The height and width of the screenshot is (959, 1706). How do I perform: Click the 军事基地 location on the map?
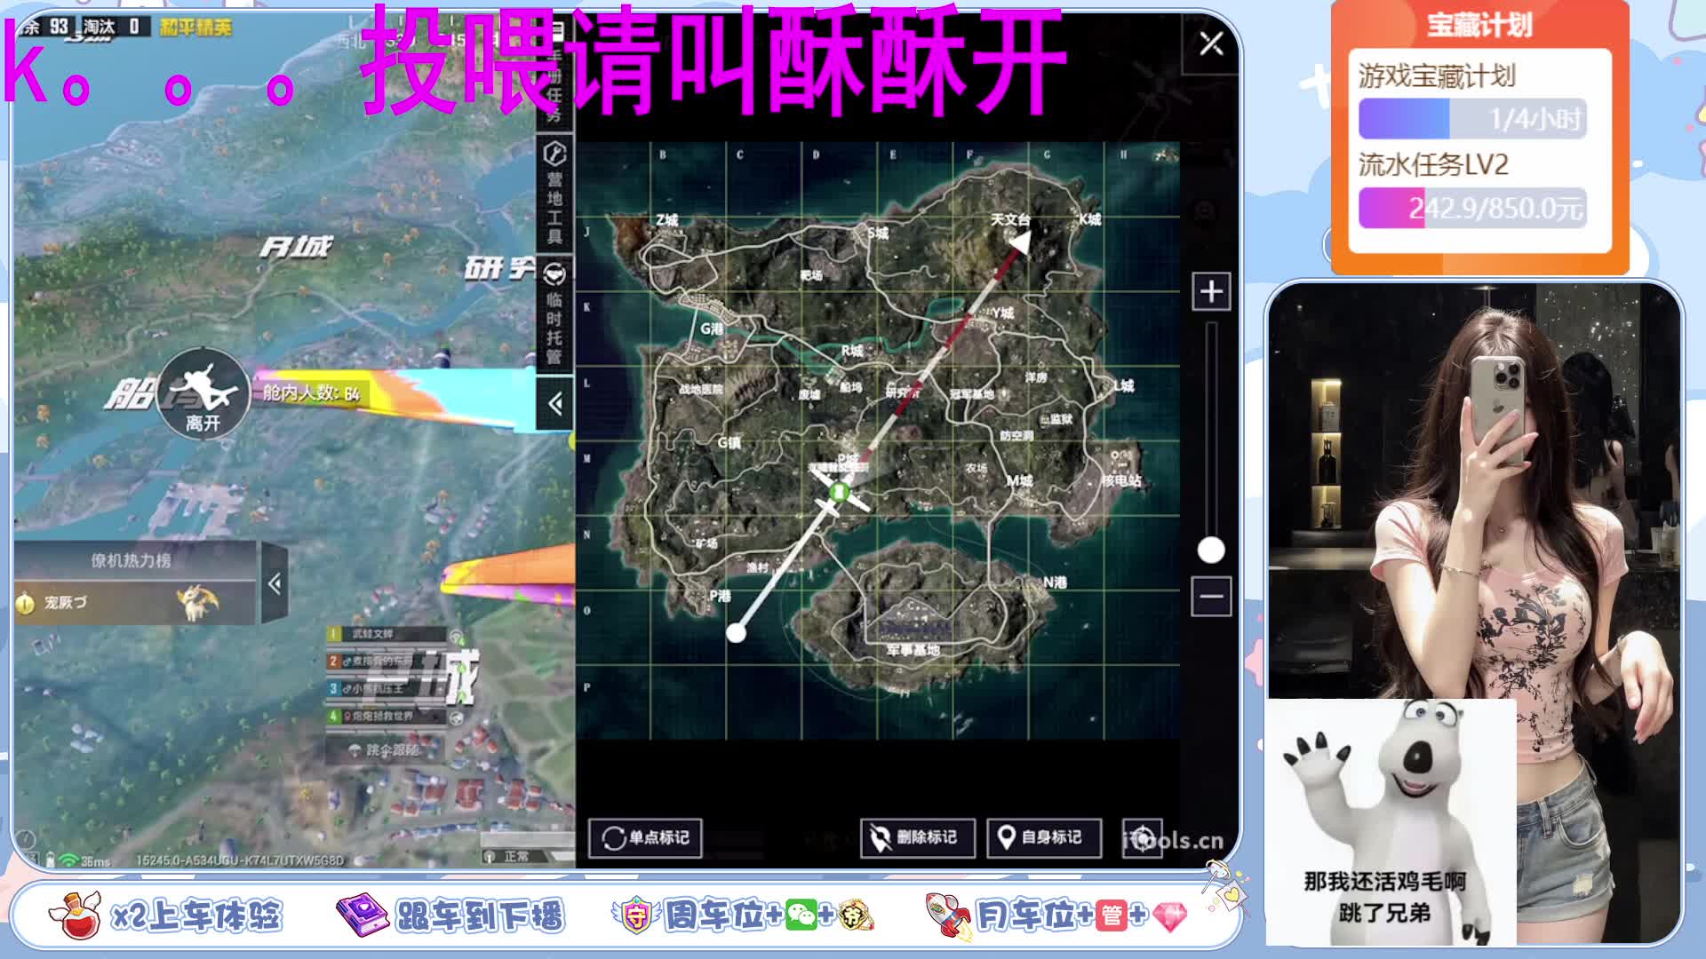pyautogui.click(x=913, y=650)
